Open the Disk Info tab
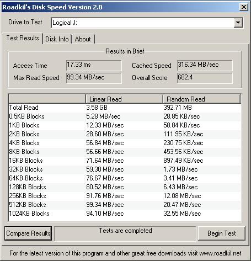The image size is (251, 261). (57, 39)
